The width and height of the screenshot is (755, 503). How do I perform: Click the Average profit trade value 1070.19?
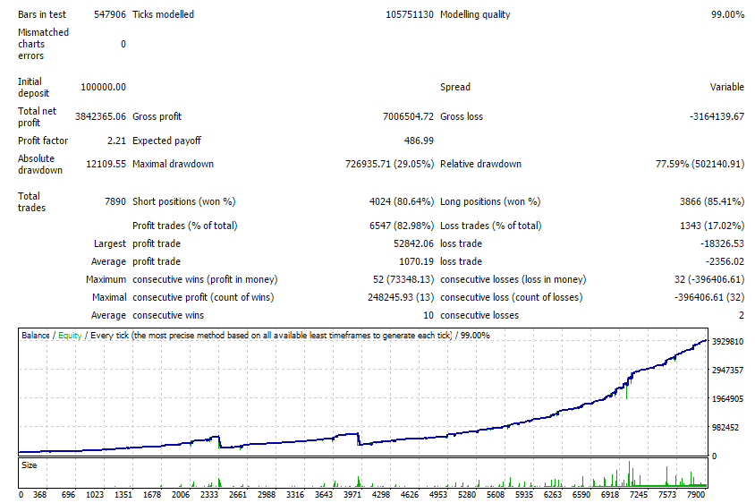click(x=417, y=261)
